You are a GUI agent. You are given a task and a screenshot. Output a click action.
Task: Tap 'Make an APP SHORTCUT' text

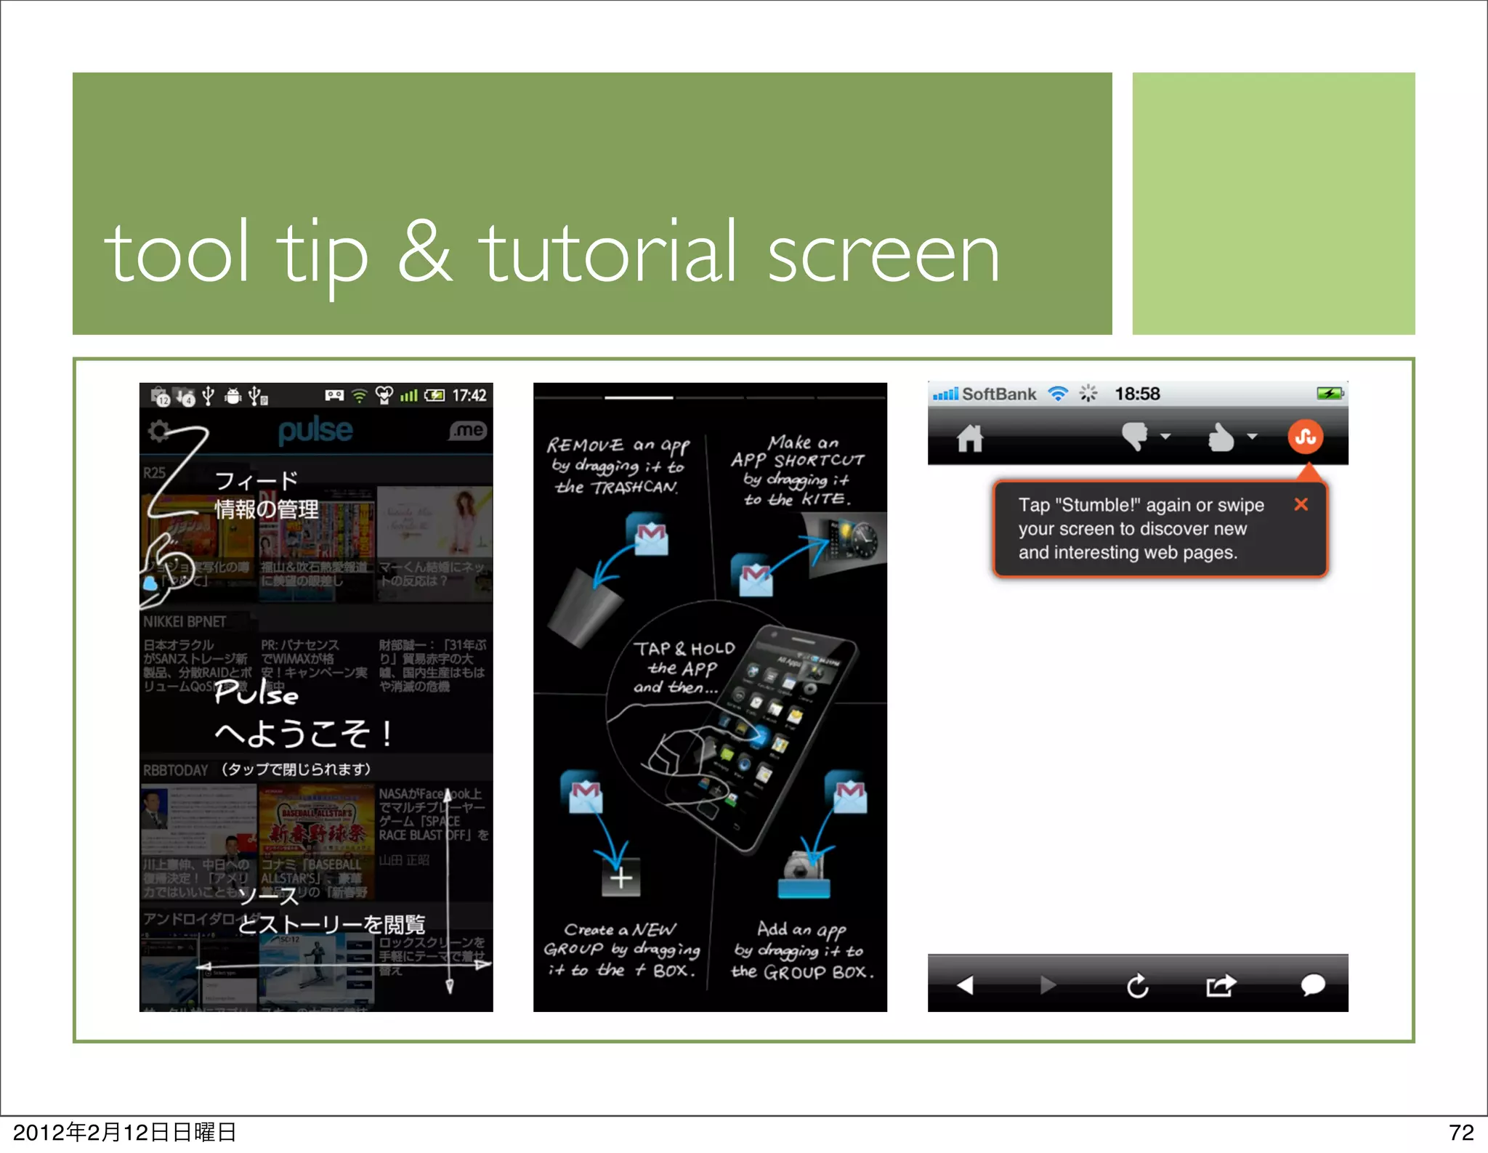(797, 470)
